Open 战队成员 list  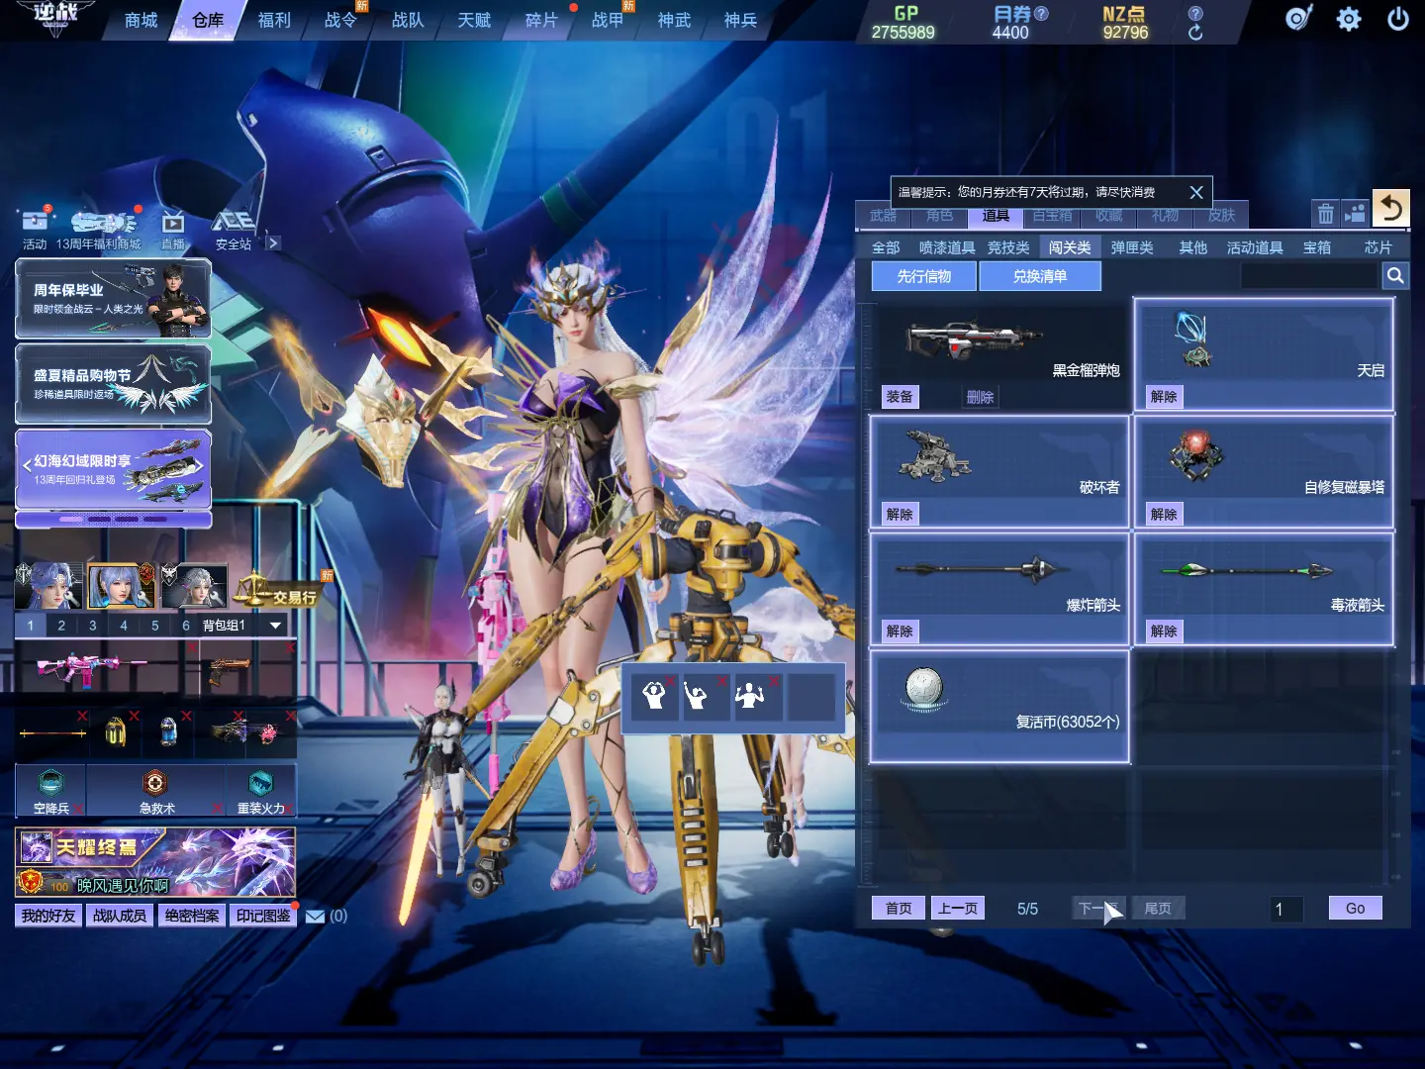(120, 916)
